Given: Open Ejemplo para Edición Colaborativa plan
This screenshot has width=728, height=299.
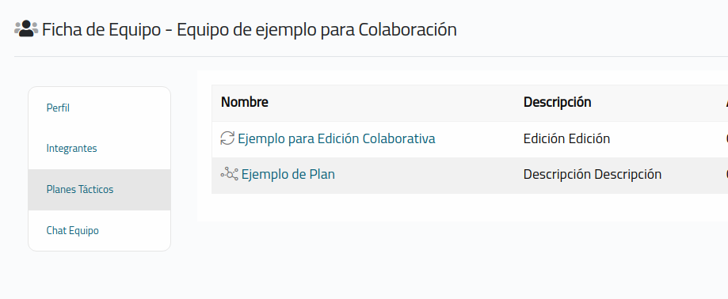Looking at the screenshot, I should [336, 138].
